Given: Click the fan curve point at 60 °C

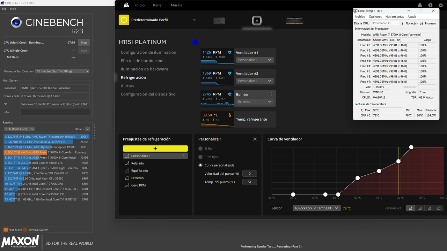Looking at the screenshot, I should pos(358,178).
